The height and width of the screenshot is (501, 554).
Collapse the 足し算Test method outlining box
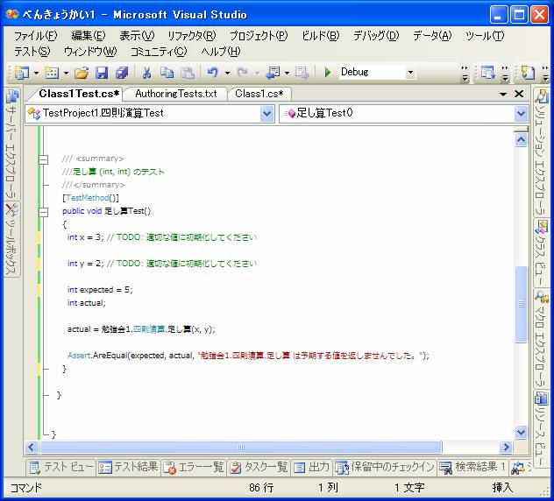[x=43, y=211]
